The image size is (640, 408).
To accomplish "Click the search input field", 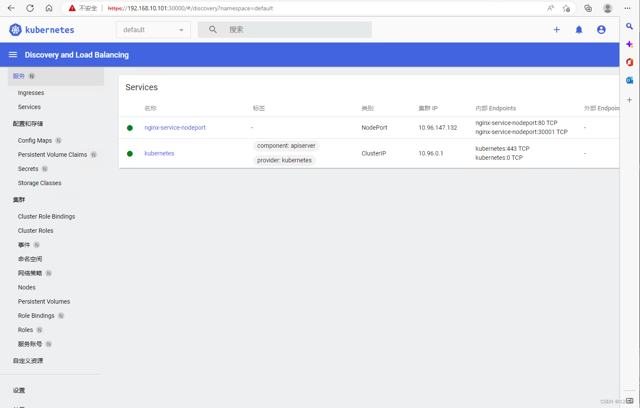I will point(285,30).
